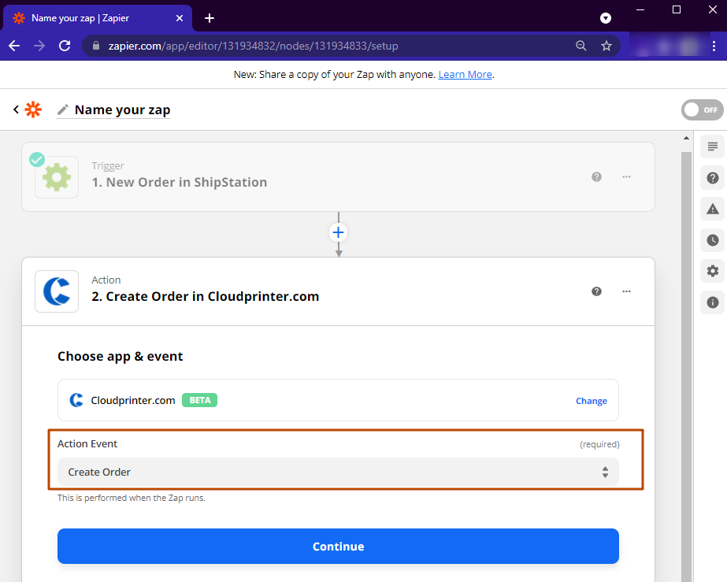Toggle the Zap OFF switch on
Viewport: 727px width, 582px height.
[x=702, y=110]
